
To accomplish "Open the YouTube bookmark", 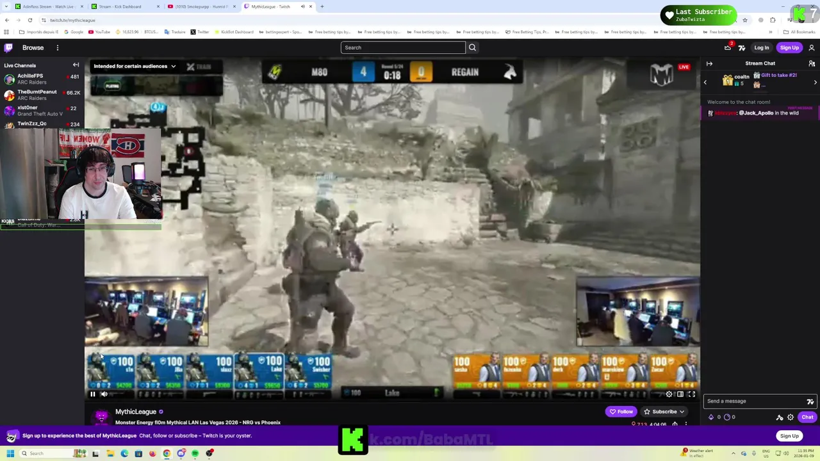I will point(98,32).
